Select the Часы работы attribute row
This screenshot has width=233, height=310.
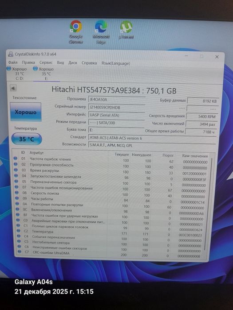click(x=111, y=200)
